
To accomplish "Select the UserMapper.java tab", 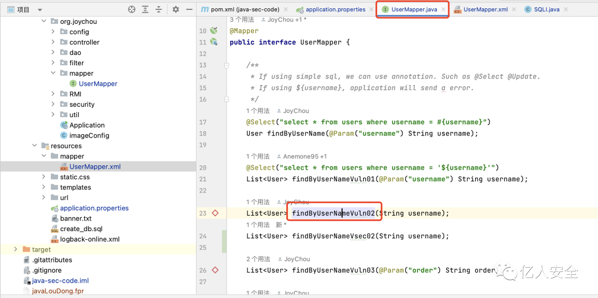I will coord(414,9).
